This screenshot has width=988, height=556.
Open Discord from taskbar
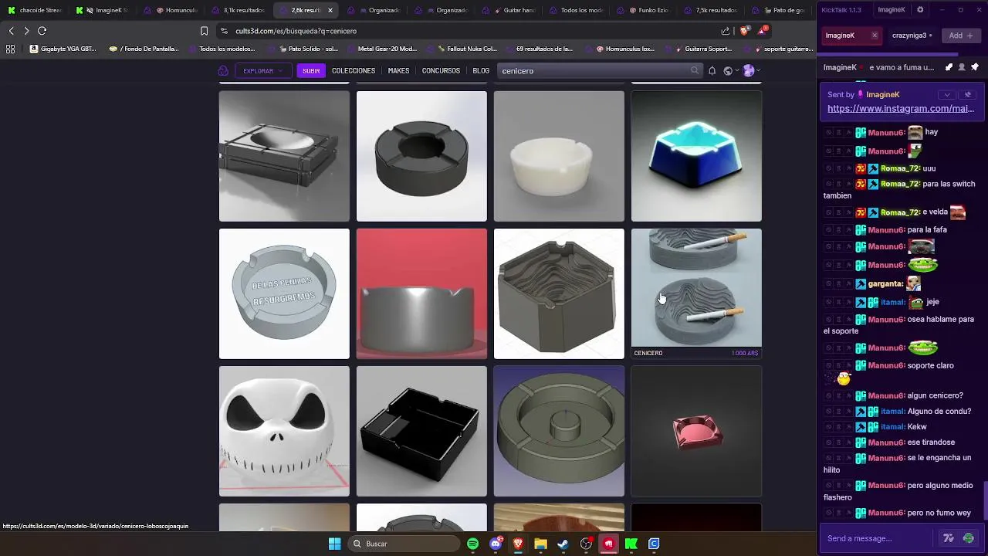tap(496, 544)
